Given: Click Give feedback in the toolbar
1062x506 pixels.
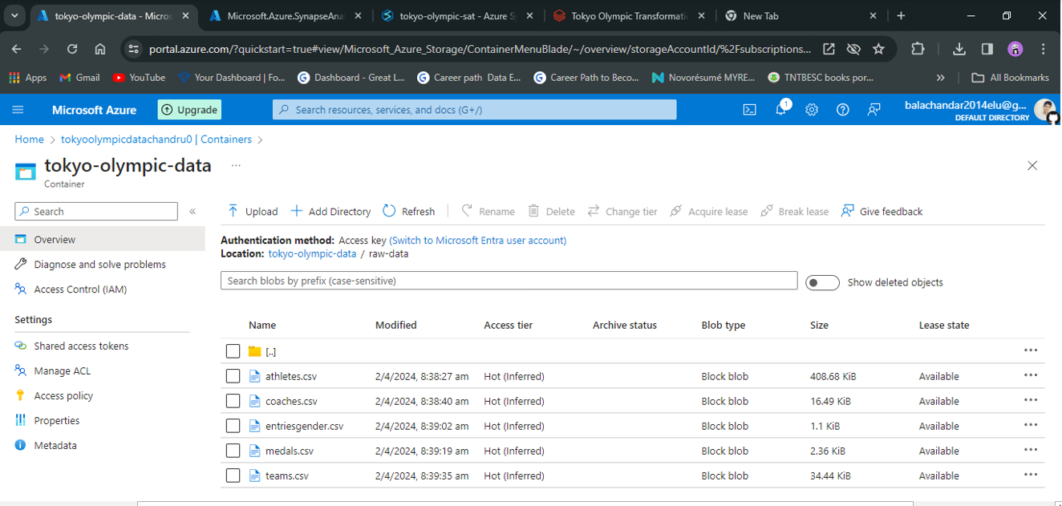Looking at the screenshot, I should (x=882, y=211).
